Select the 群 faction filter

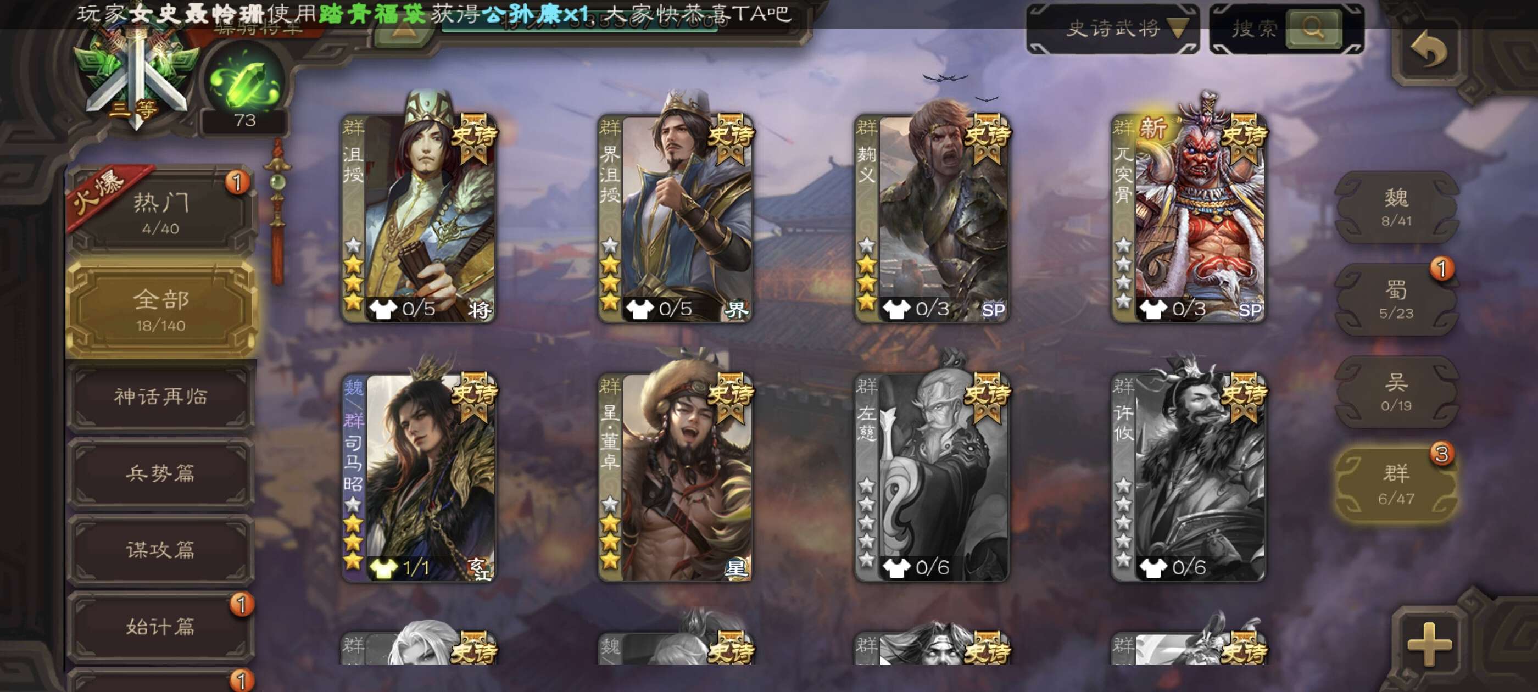tap(1396, 484)
